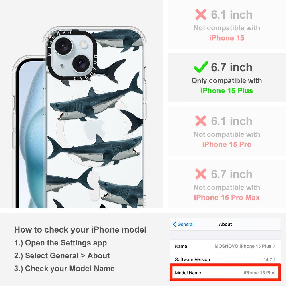
Task: Select the 6.7 inch iPhone 15 Plus panel
Action: [227, 78]
